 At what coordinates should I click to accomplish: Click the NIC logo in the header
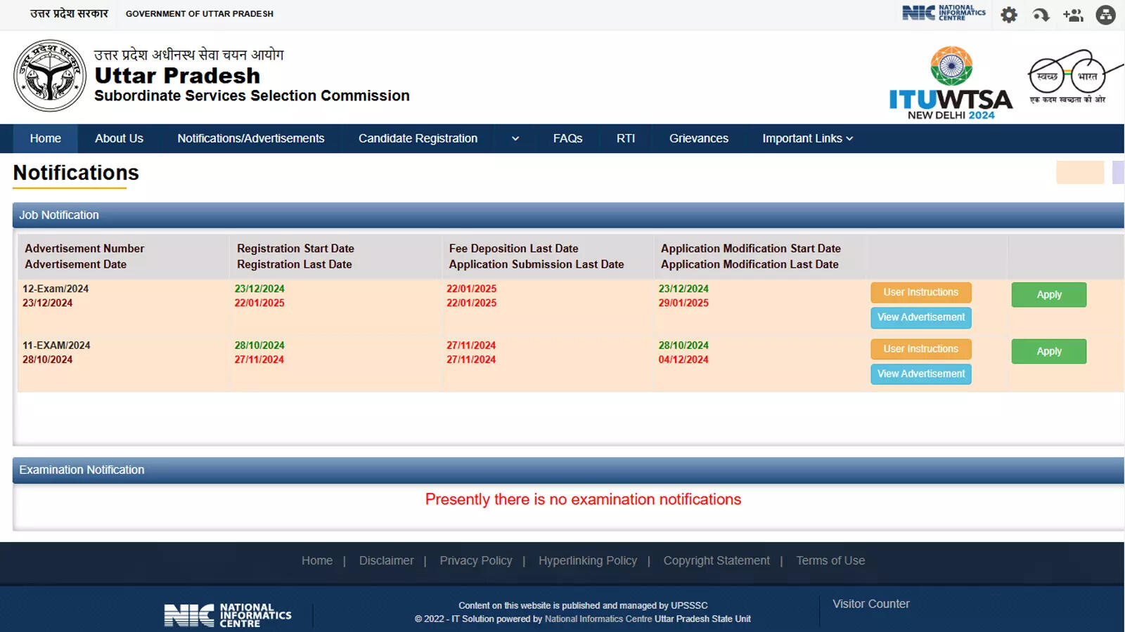(x=944, y=13)
